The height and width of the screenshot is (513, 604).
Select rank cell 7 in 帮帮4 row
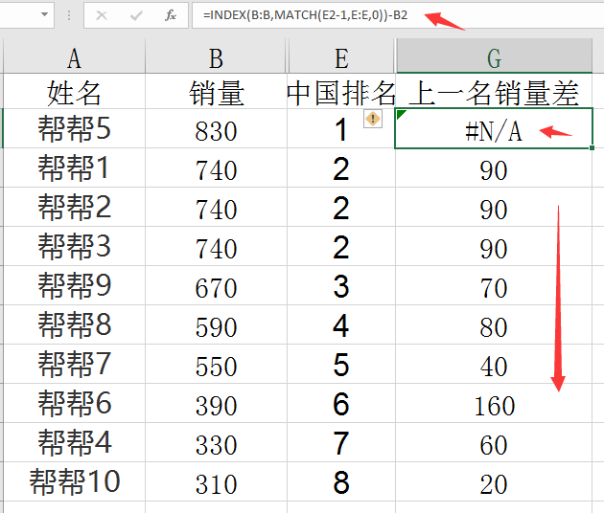click(341, 442)
